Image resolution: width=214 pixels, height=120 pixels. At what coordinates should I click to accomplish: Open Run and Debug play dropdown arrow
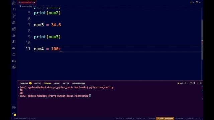click(x=194, y=2)
